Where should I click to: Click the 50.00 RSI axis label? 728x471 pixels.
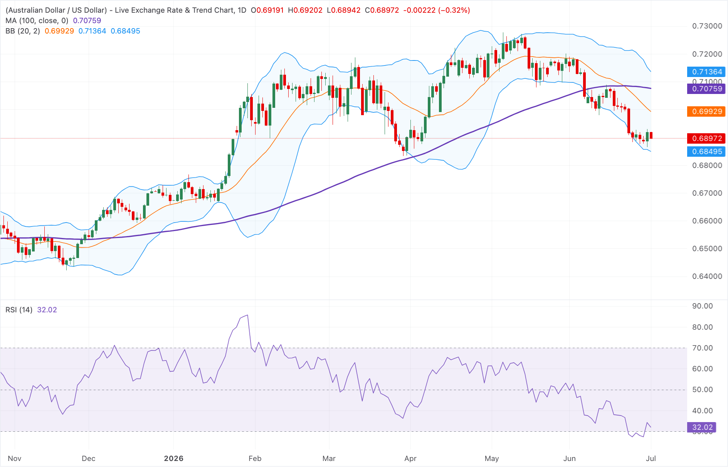(x=703, y=390)
